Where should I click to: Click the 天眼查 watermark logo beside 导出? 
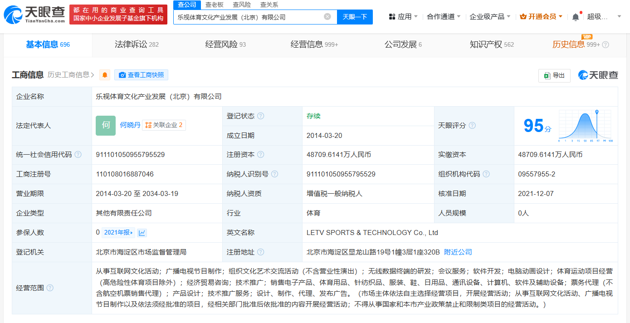[x=598, y=75]
